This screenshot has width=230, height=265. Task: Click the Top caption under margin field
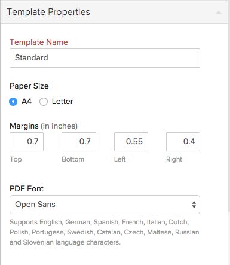coord(16,159)
